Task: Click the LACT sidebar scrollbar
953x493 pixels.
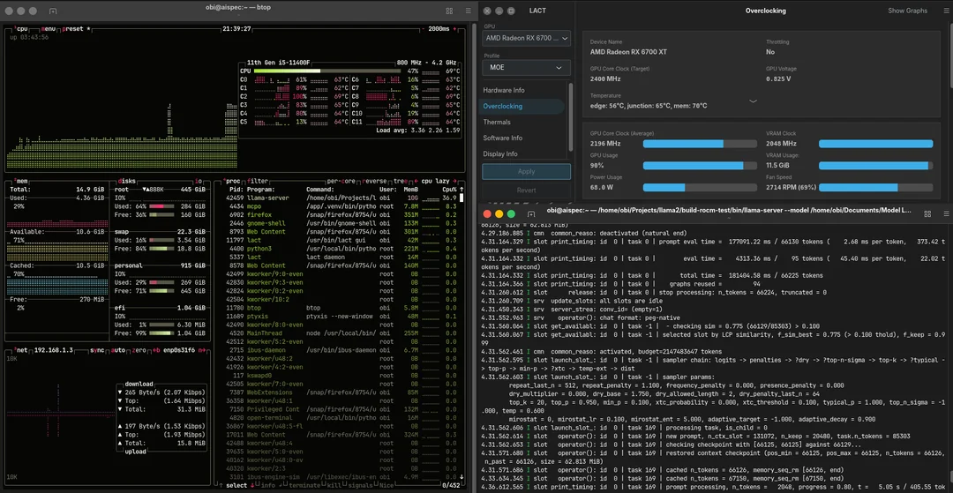Action: 570,116
